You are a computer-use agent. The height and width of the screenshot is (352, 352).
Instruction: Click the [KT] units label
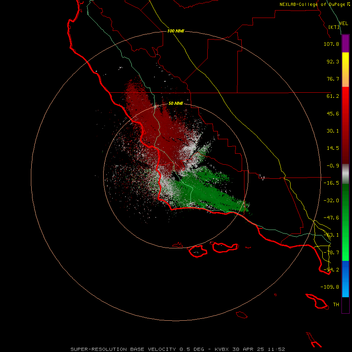tap(334, 27)
